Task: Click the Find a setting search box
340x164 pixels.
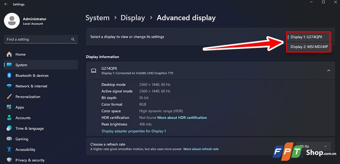Action: pos(41,40)
